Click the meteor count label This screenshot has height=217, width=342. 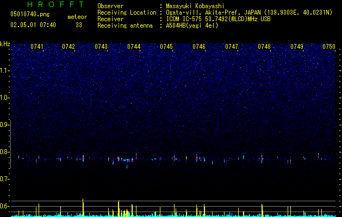pyautogui.click(x=77, y=17)
